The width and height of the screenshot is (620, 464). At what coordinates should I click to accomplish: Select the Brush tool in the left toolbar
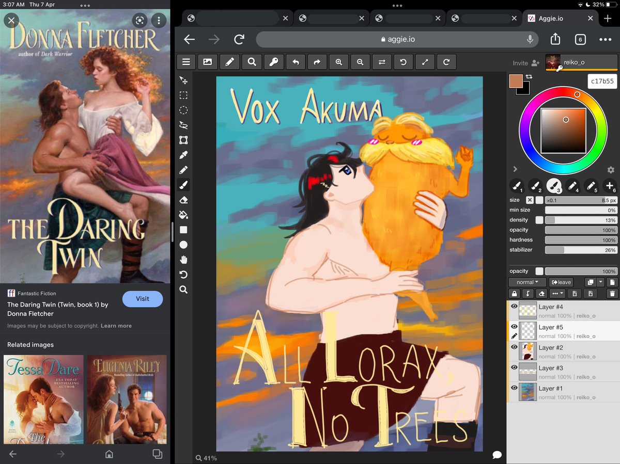click(183, 185)
